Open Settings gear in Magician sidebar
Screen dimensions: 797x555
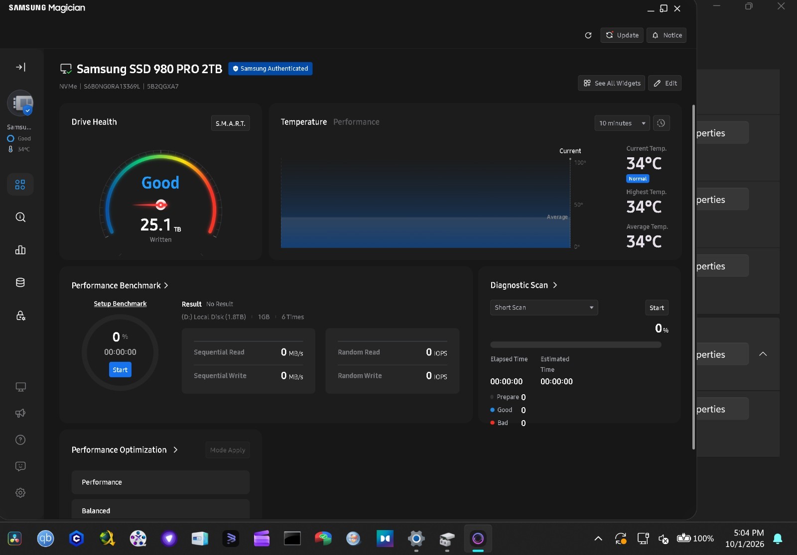click(x=20, y=493)
